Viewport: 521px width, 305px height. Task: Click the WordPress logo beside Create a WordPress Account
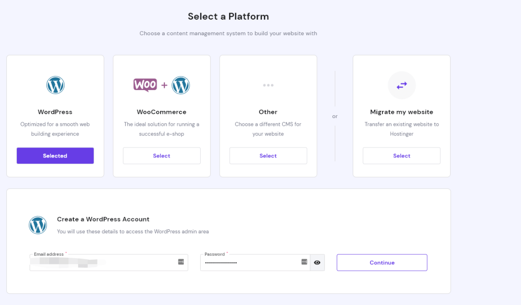coord(38,225)
